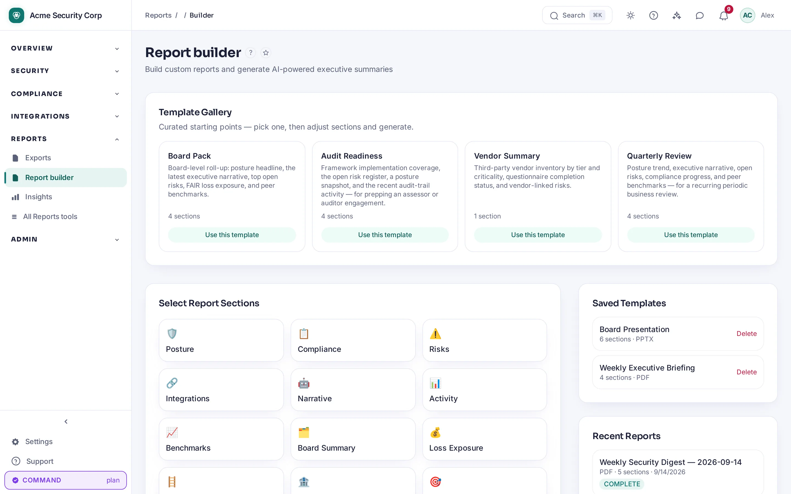Collapse the Reports nav section
This screenshot has height=494, width=791.
tap(65, 139)
